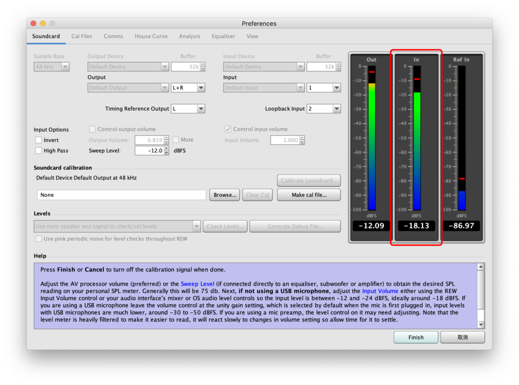This screenshot has width=519, height=385.
Task: Click the soundcard calibration file text field
Action: point(122,195)
